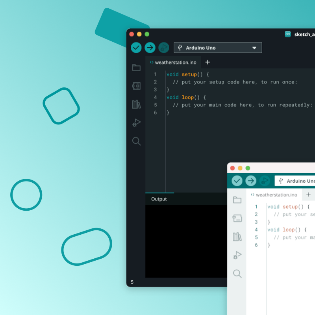Viewport: 315px width, 315px height.
Task: Minimize light window with yellow button
Action: 240,168
